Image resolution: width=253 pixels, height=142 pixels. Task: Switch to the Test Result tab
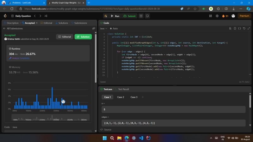pos(123,89)
